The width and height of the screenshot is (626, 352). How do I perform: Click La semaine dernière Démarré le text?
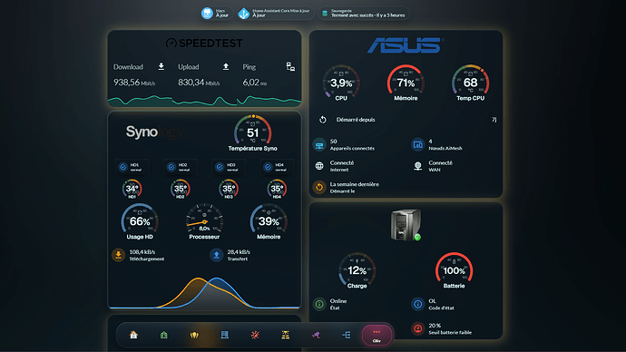tap(354, 188)
